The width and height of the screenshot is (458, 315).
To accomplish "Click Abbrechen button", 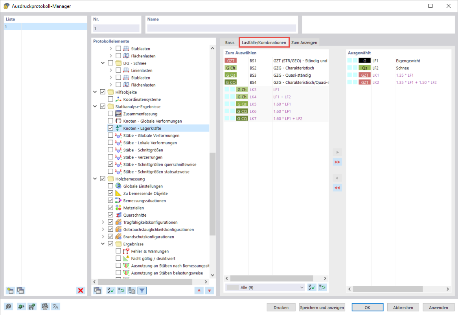I will 403,308.
